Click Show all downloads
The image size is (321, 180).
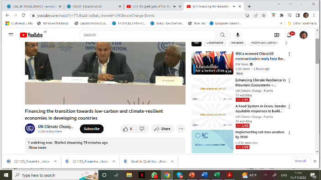tap(300, 161)
